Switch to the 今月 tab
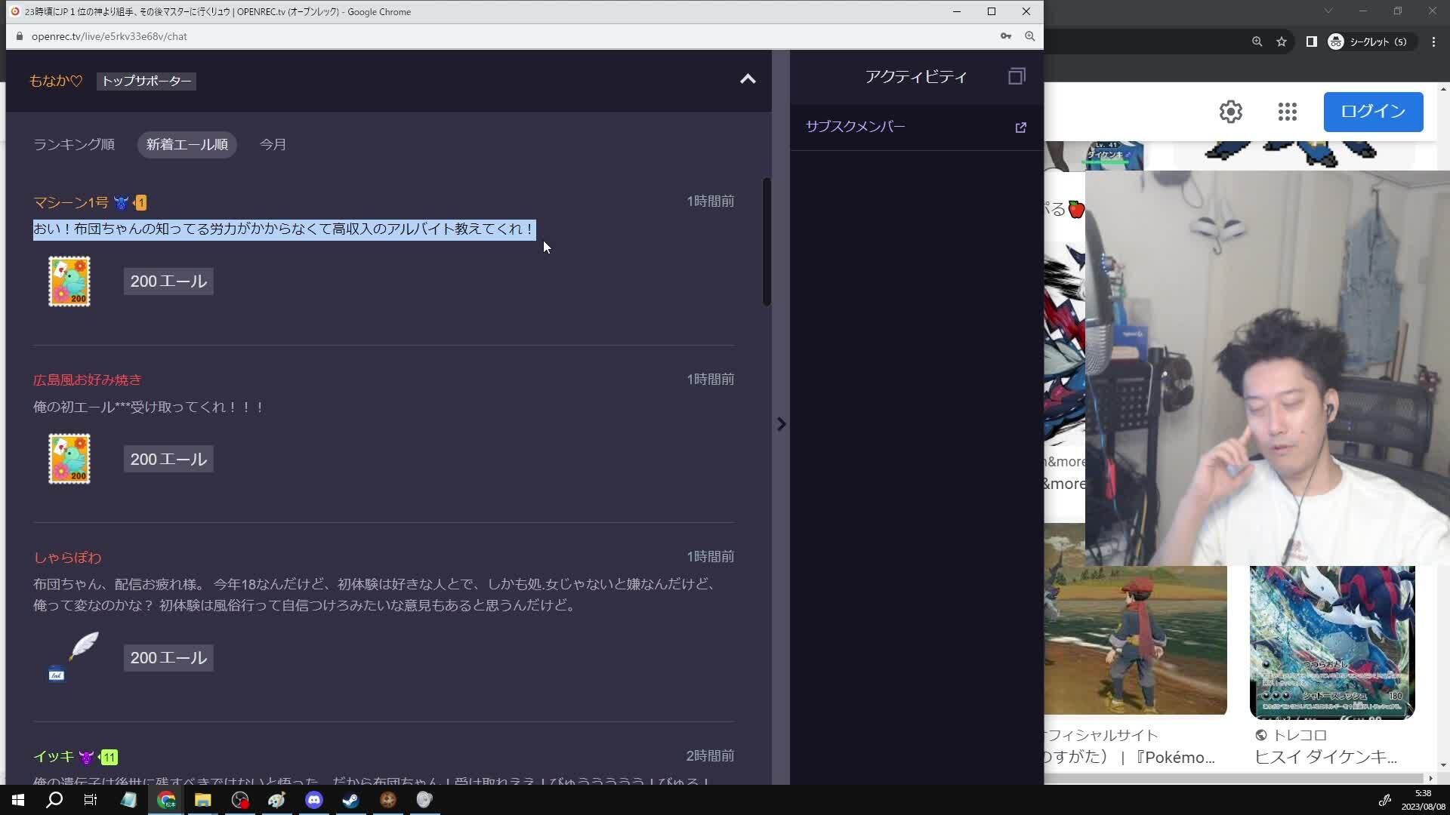 click(x=273, y=144)
